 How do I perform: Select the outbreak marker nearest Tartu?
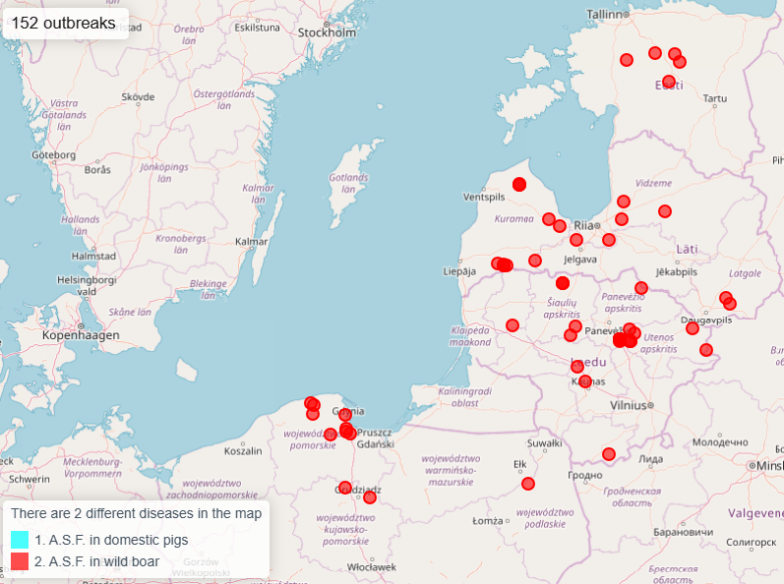pyautogui.click(x=669, y=82)
